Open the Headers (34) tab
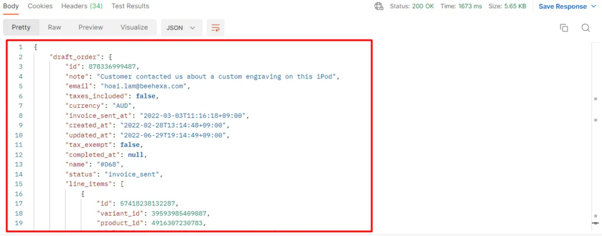This screenshot has width=602, height=236. [x=82, y=6]
